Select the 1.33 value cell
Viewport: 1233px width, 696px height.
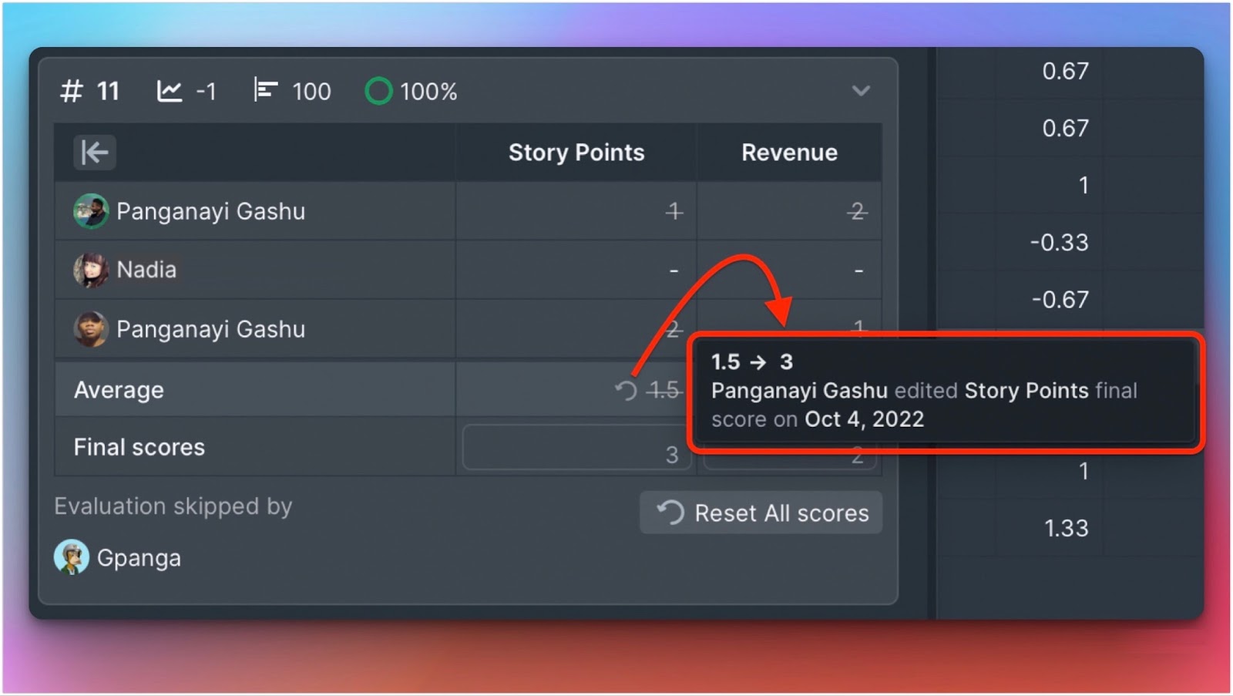pyautogui.click(x=1066, y=528)
